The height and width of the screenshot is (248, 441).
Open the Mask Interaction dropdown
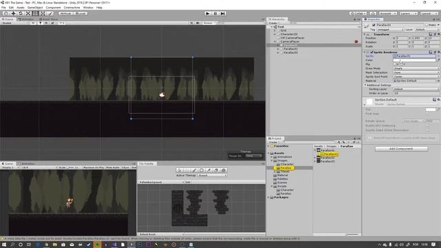click(x=416, y=72)
